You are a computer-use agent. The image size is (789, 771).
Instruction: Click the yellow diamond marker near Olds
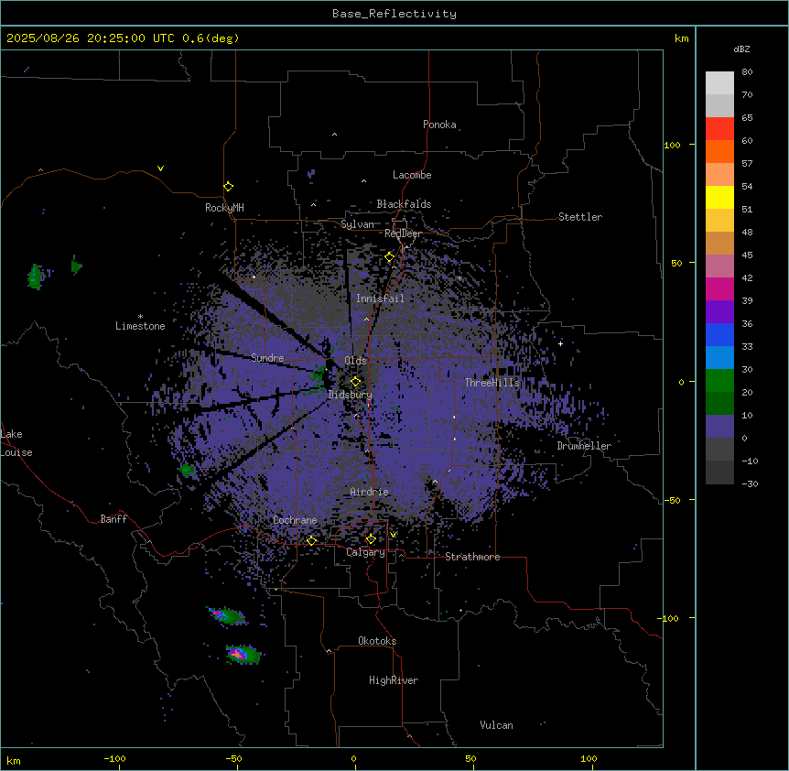pos(356,382)
